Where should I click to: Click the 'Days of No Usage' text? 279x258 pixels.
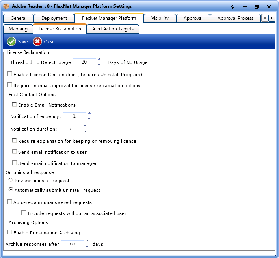(128, 62)
